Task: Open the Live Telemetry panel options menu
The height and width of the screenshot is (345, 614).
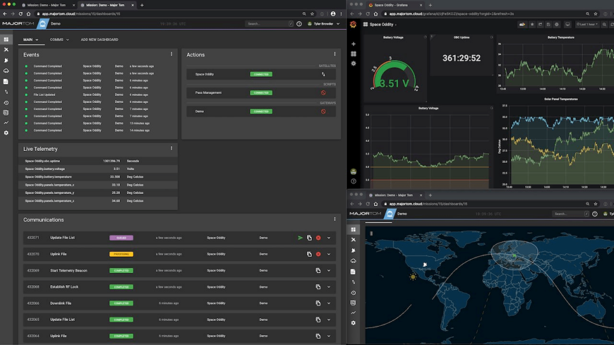Action: pyautogui.click(x=171, y=149)
